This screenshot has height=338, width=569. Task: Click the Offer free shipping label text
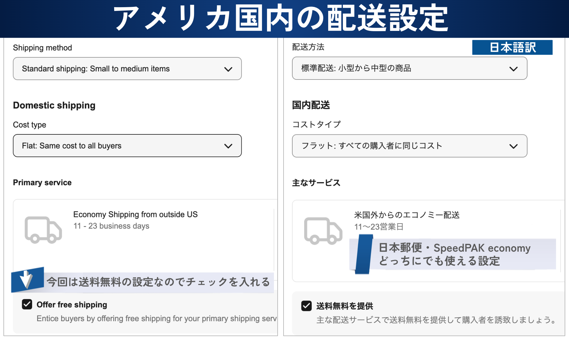tap(72, 305)
